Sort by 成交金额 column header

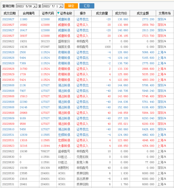[x=143, y=13]
